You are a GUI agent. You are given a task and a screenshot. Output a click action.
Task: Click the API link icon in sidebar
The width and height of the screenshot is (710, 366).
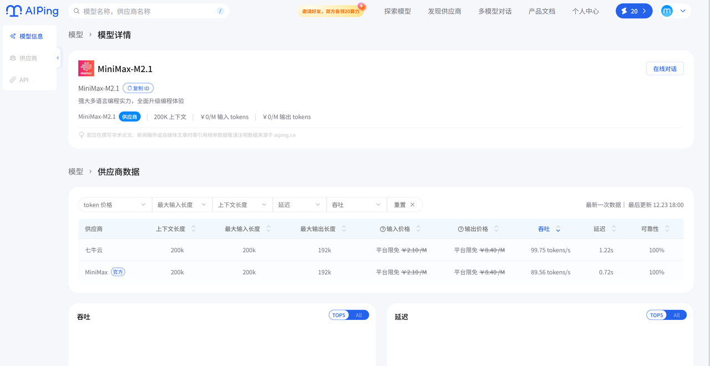point(13,80)
